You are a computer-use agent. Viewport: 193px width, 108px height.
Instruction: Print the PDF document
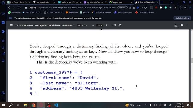click(182, 25)
